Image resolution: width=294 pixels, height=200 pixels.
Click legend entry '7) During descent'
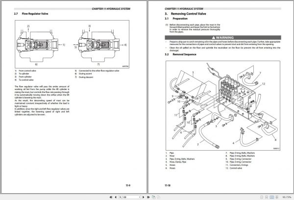click(x=84, y=77)
